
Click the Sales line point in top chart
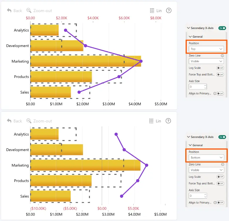click(x=79, y=92)
